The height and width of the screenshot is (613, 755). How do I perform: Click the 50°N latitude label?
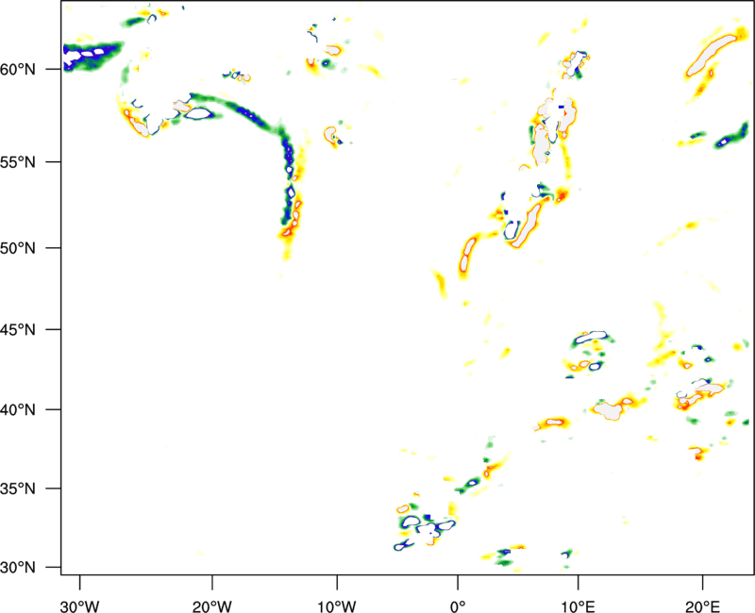click(18, 249)
